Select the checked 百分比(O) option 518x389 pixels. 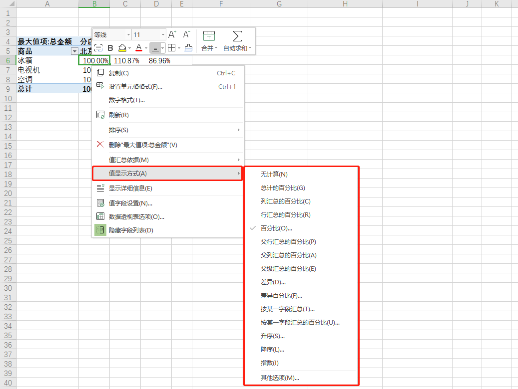[276, 228]
